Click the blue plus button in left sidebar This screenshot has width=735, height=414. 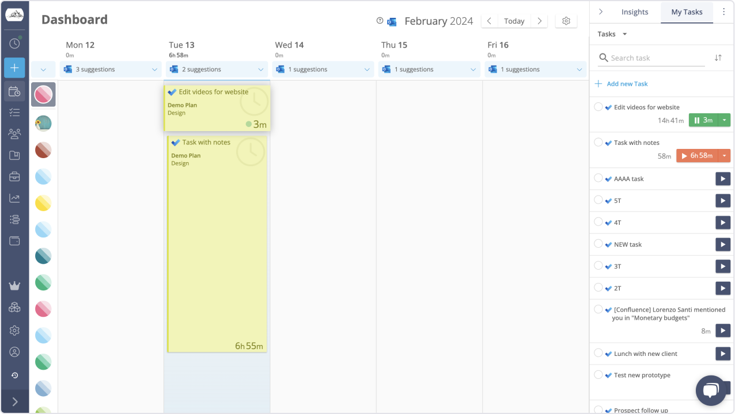(14, 68)
